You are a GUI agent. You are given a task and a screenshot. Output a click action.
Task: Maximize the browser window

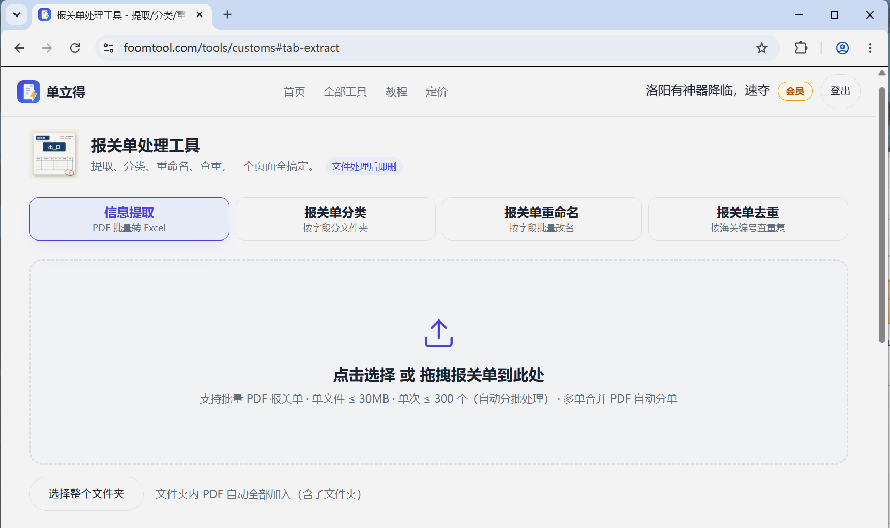pos(834,15)
